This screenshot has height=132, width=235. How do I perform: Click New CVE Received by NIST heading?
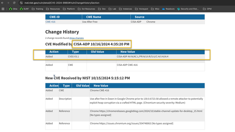pyautogui.click(x=87, y=78)
